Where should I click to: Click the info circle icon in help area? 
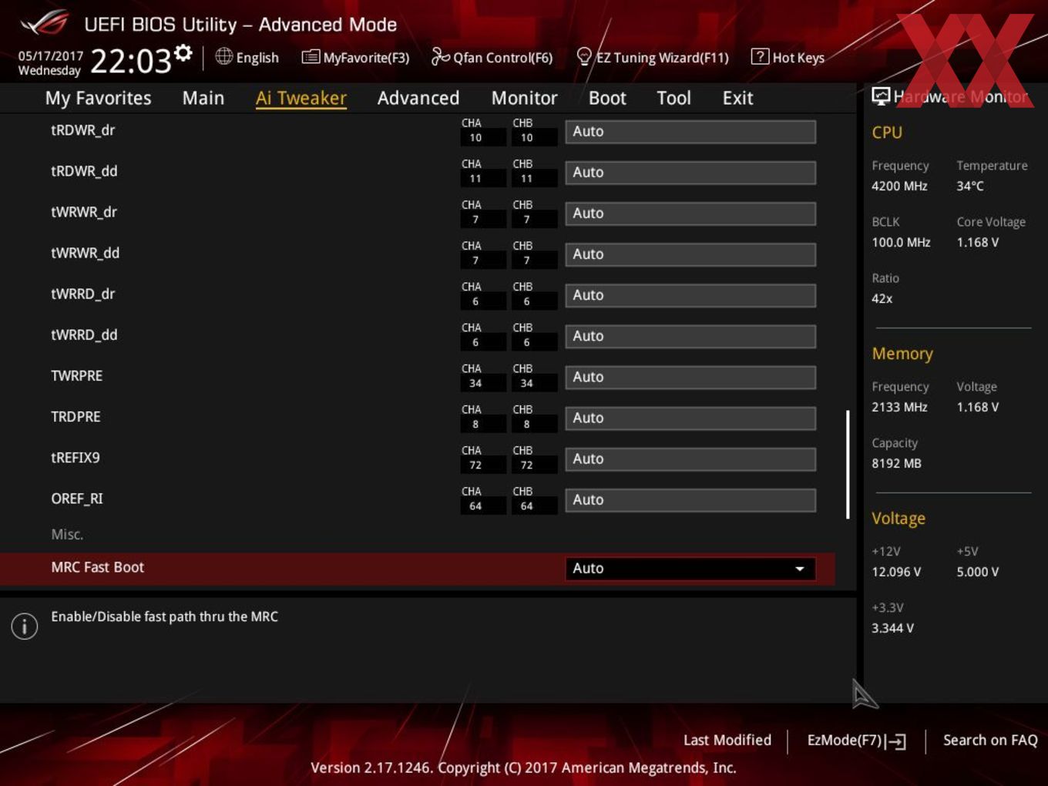coord(25,626)
